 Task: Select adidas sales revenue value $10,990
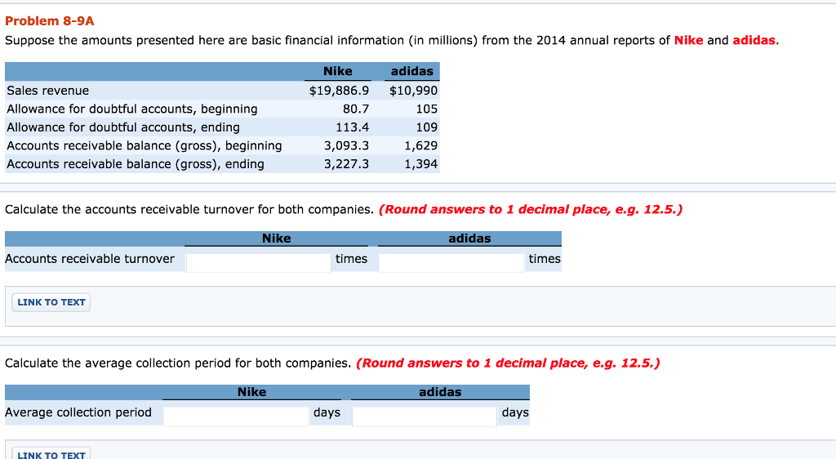click(414, 91)
